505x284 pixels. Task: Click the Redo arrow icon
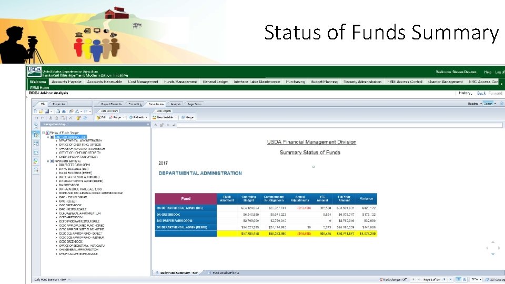(x=43, y=118)
